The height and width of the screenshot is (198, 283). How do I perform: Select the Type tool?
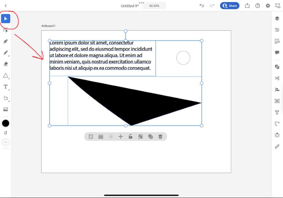point(6,87)
